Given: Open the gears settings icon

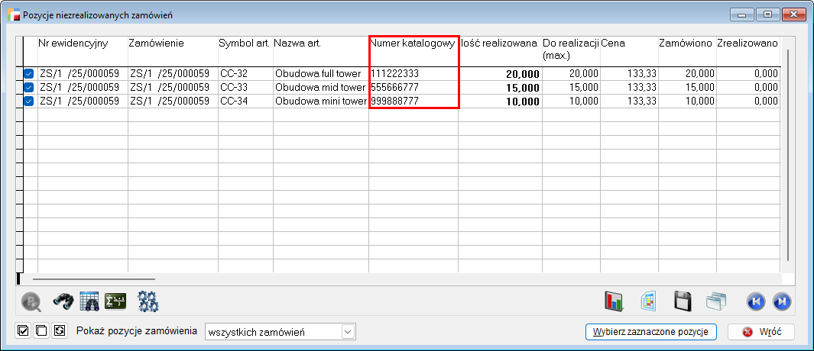Looking at the screenshot, I should (148, 301).
